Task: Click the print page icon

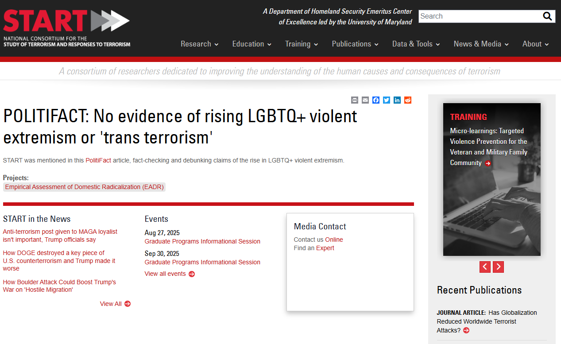Action: point(355,100)
